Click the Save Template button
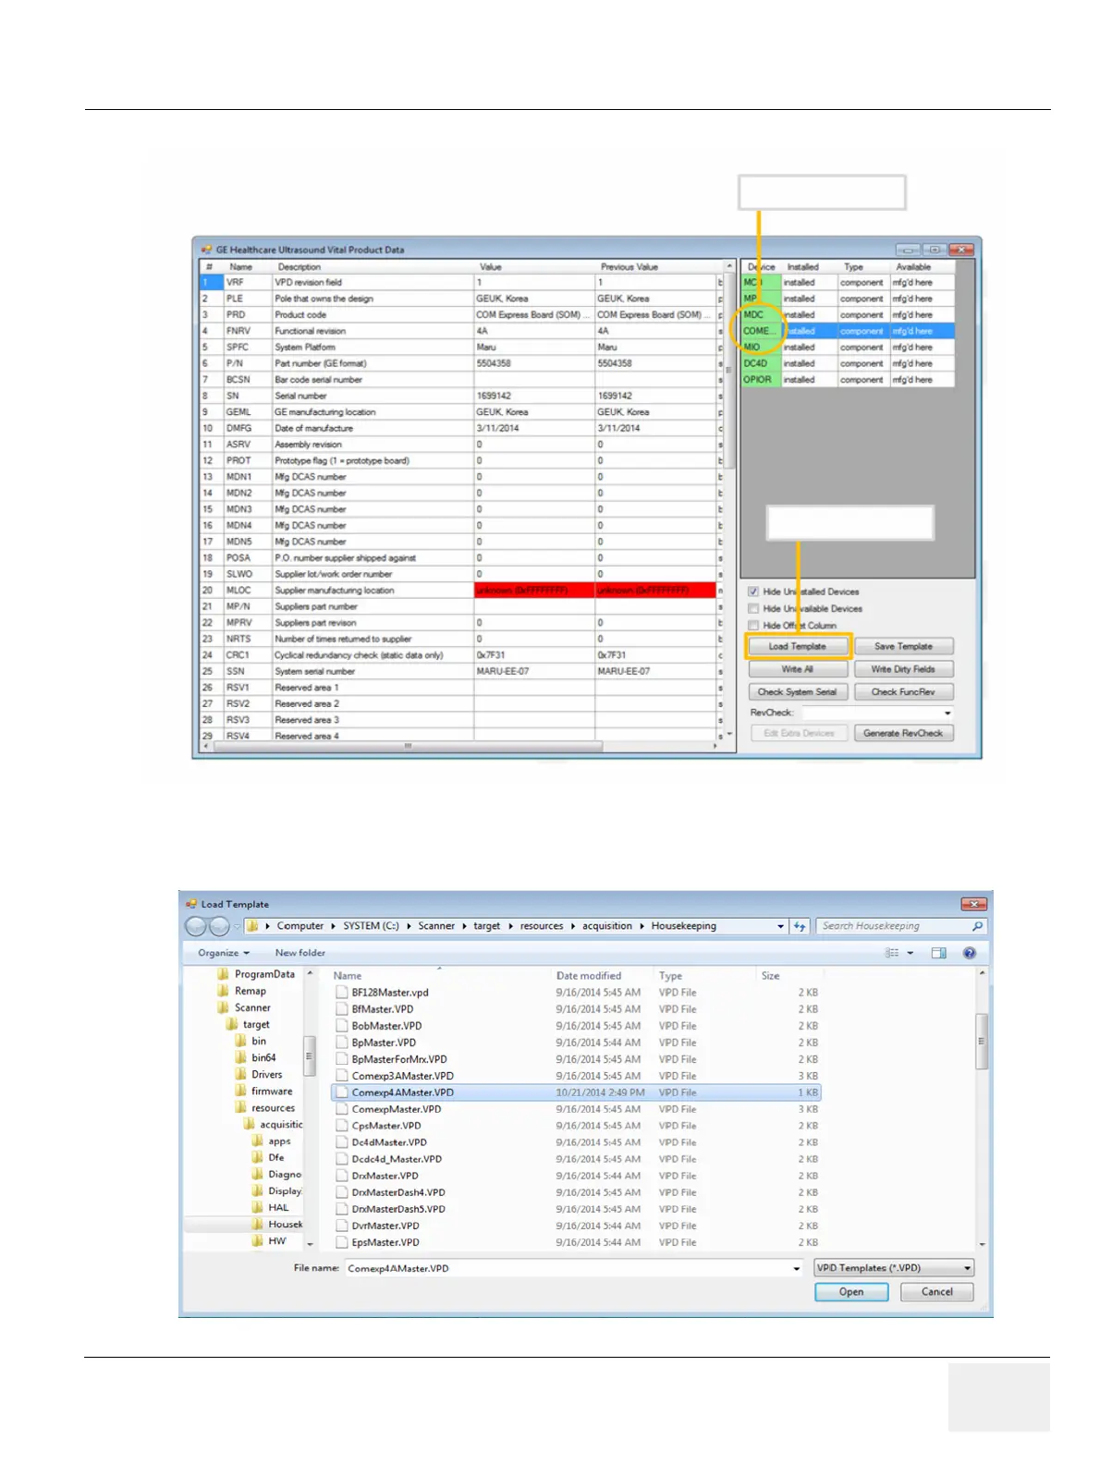The width and height of the screenshot is (1100, 1464). click(903, 646)
